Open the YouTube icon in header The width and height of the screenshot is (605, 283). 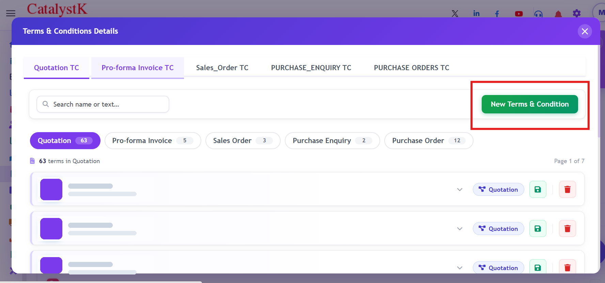click(x=519, y=14)
